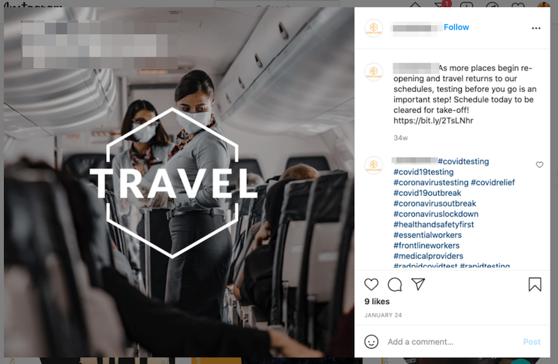558x364 pixels.
Task: Like the hashtag comment with small heart
Action: 539,165
